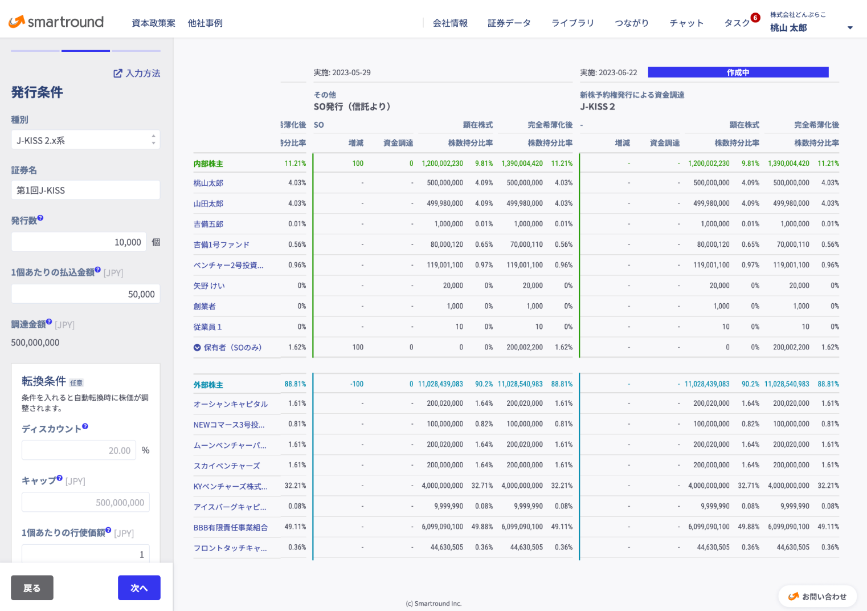The image size is (867, 611).
Task: Click the お問い合わせ button
Action: [x=817, y=597]
